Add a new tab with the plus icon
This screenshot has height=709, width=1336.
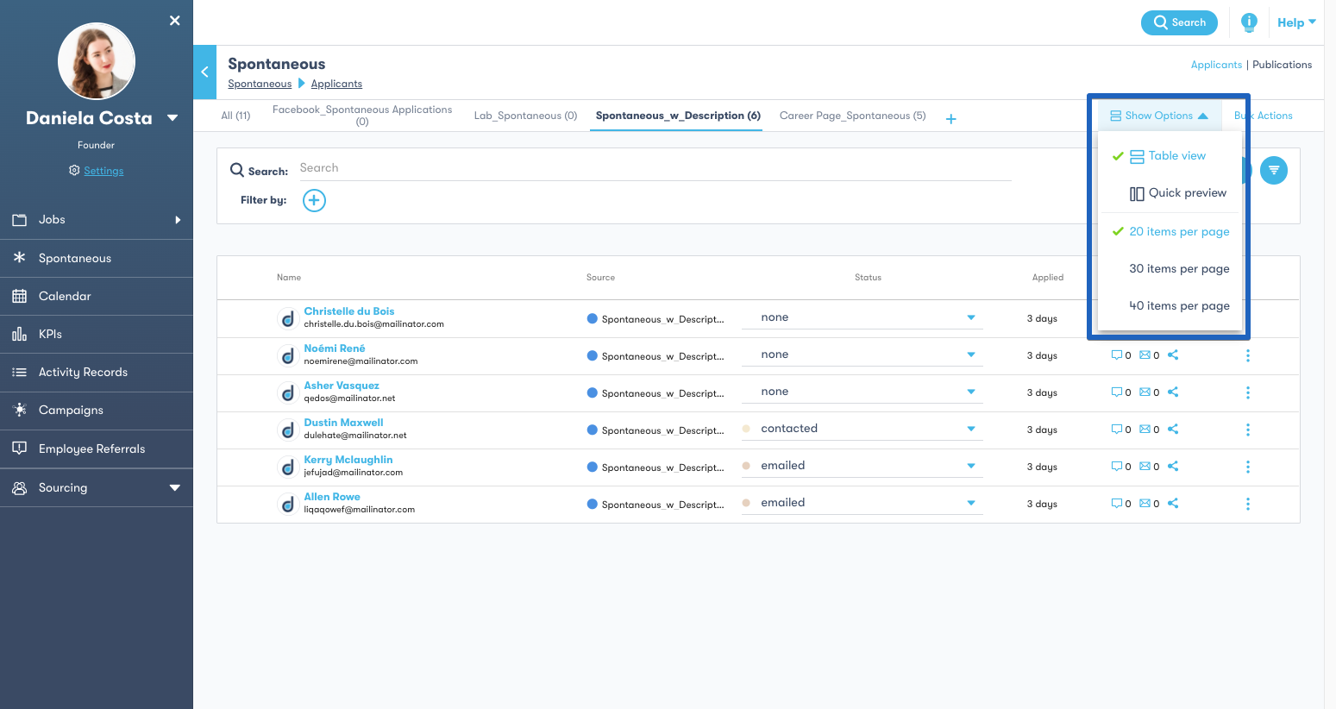950,119
